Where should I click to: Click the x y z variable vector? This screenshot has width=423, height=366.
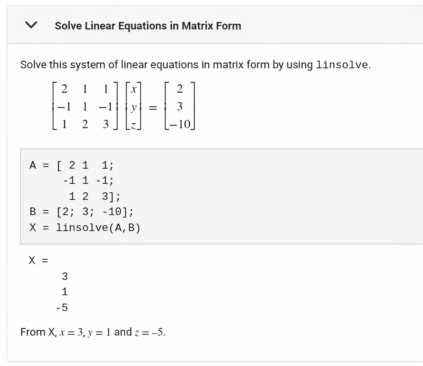(x=133, y=106)
